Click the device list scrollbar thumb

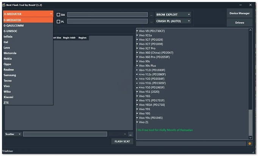[x=250, y=123]
